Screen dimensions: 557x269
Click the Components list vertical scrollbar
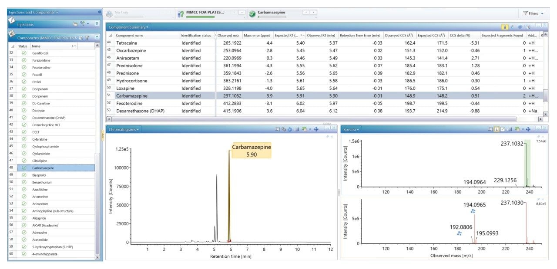pyautogui.click(x=97, y=204)
